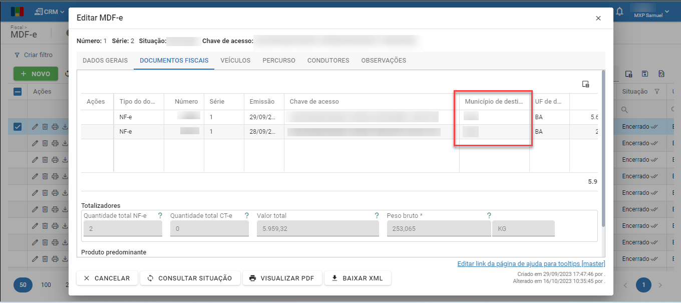Open the Veículos tab
Screen dimensions: 681x303
pyautogui.click(x=235, y=61)
